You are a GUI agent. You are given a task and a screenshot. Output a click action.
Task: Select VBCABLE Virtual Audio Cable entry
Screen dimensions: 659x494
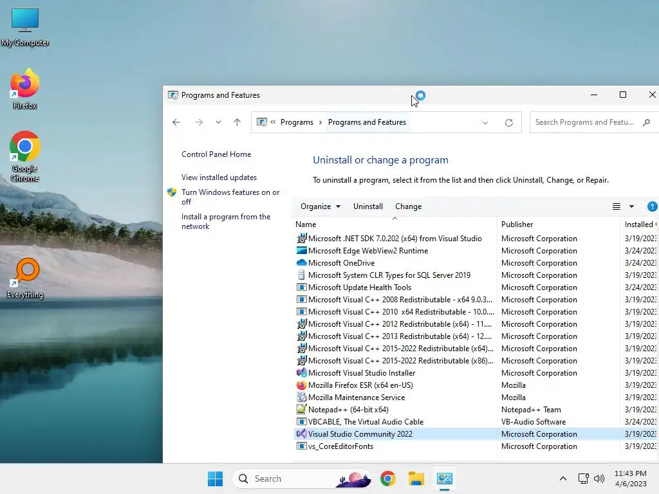click(x=366, y=421)
